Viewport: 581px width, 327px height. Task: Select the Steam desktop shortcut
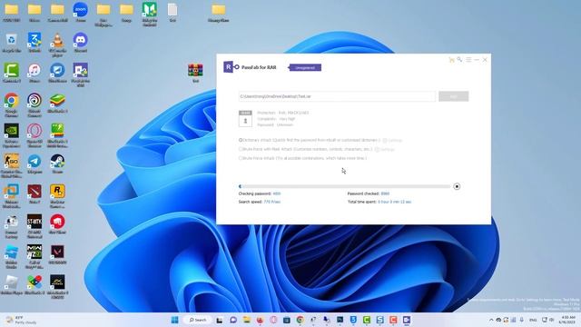tap(57, 164)
